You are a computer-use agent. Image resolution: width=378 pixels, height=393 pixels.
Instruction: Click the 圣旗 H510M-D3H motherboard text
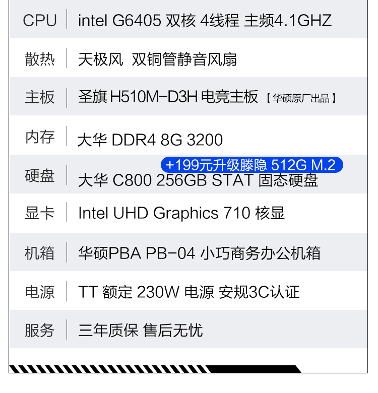coord(168,97)
